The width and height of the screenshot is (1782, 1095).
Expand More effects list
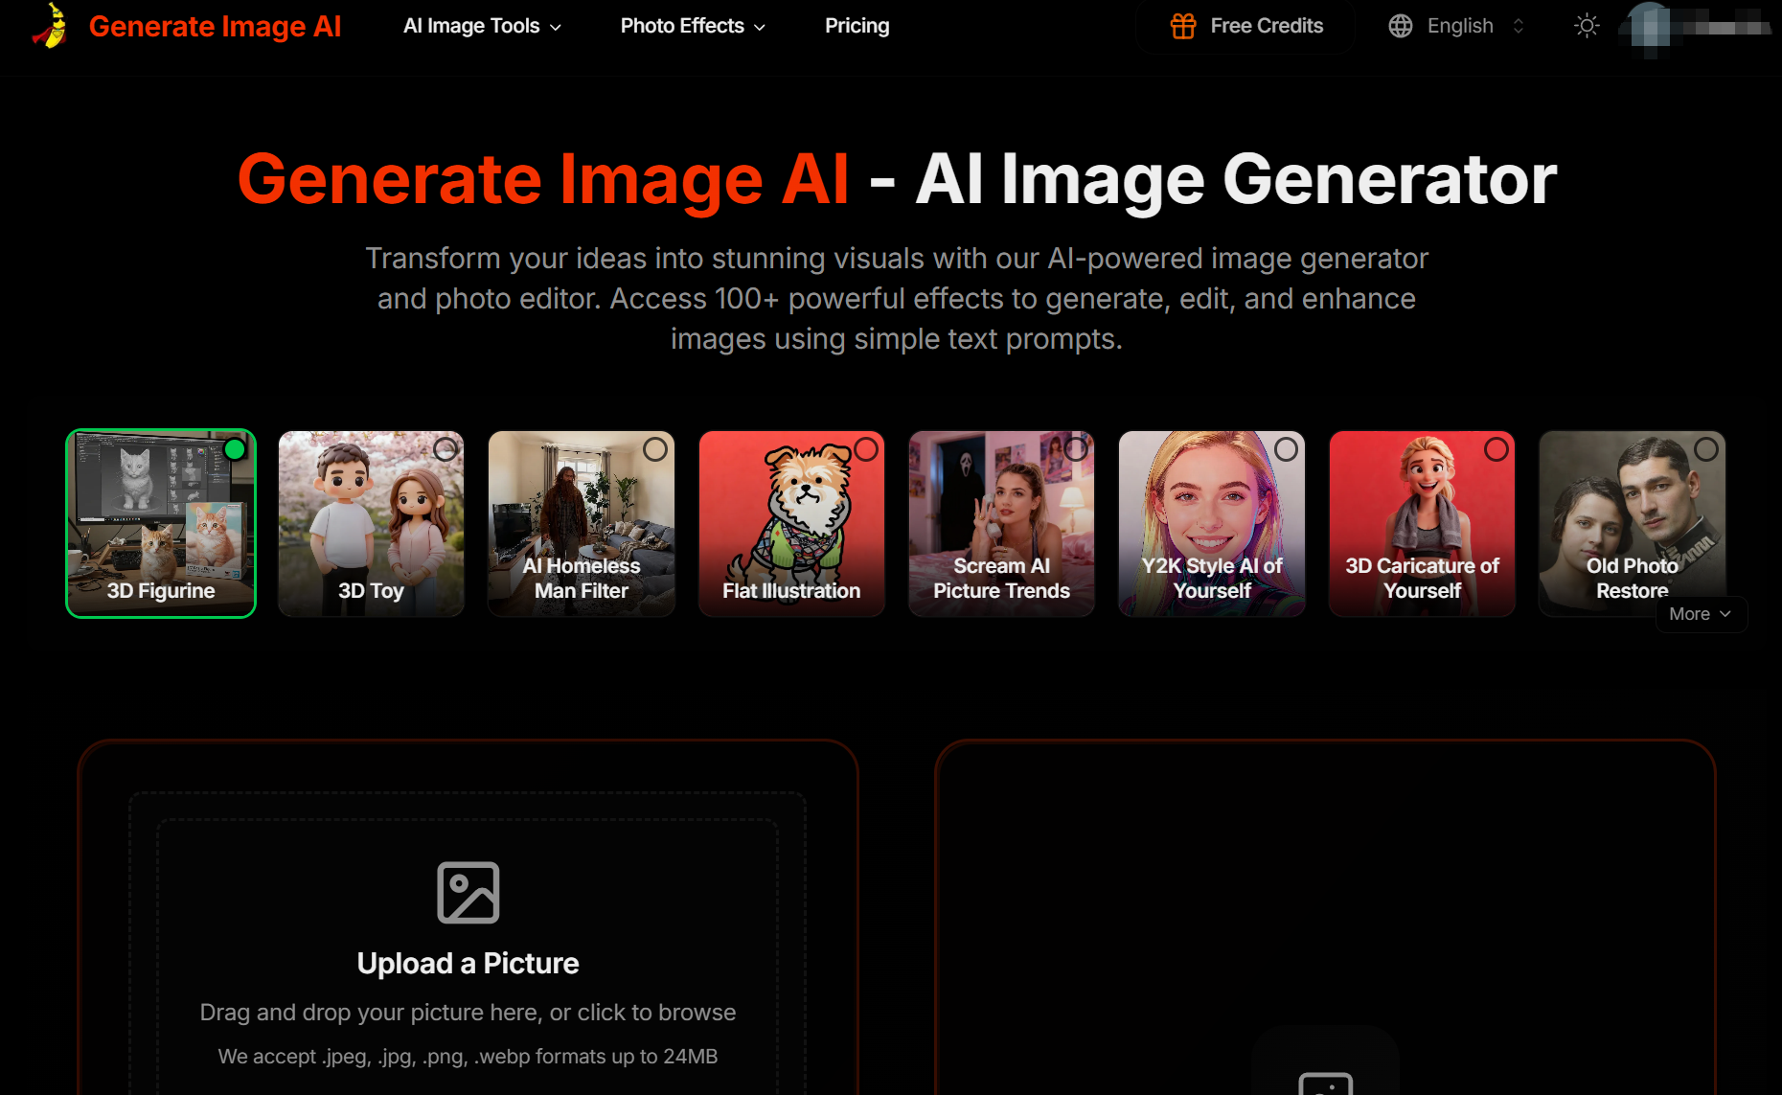pyautogui.click(x=1701, y=614)
